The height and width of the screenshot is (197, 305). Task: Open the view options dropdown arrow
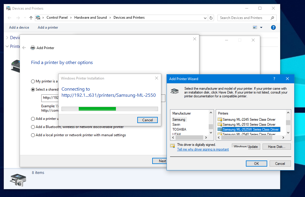pyautogui.click(x=261, y=27)
